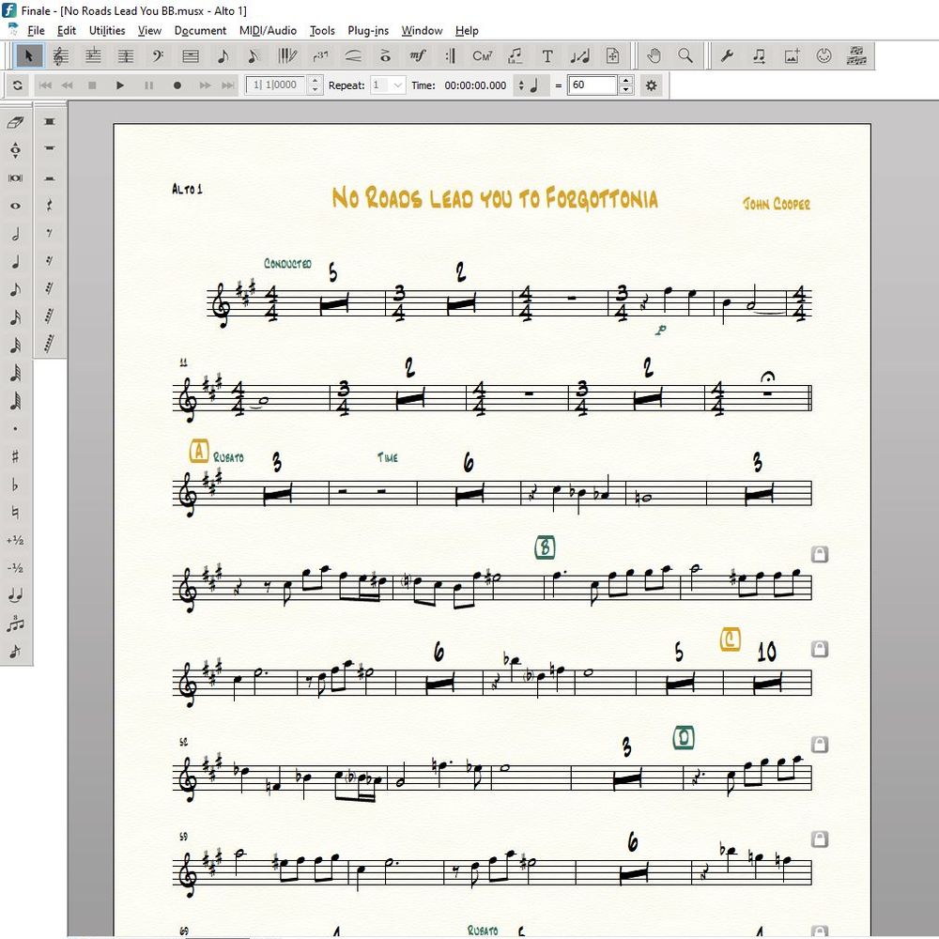Open Playback Settings gear button
Viewport: 939px width, 939px height.
pos(651,85)
